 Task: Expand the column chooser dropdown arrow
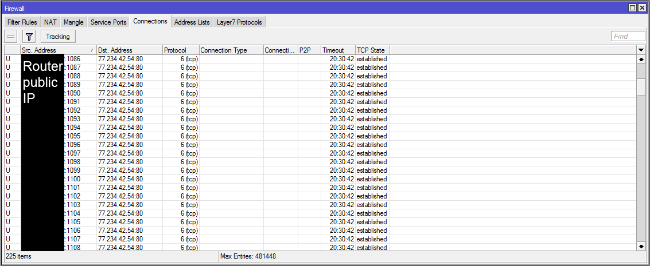tap(641, 50)
